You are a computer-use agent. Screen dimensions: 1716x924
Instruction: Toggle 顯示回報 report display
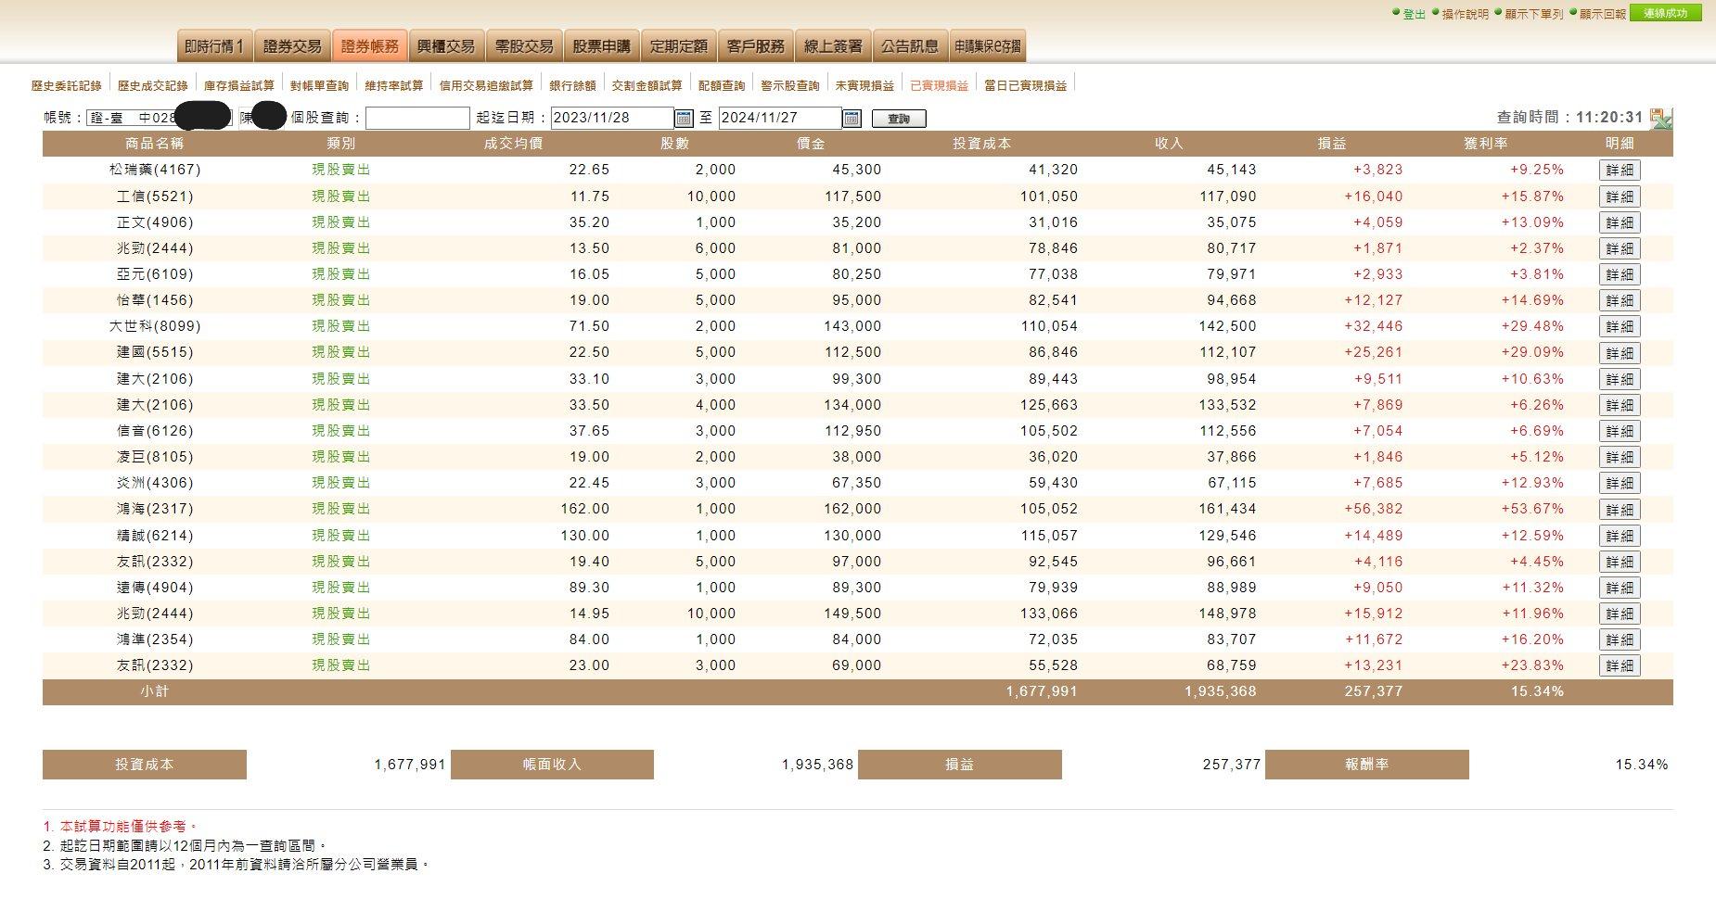[x=1602, y=14]
